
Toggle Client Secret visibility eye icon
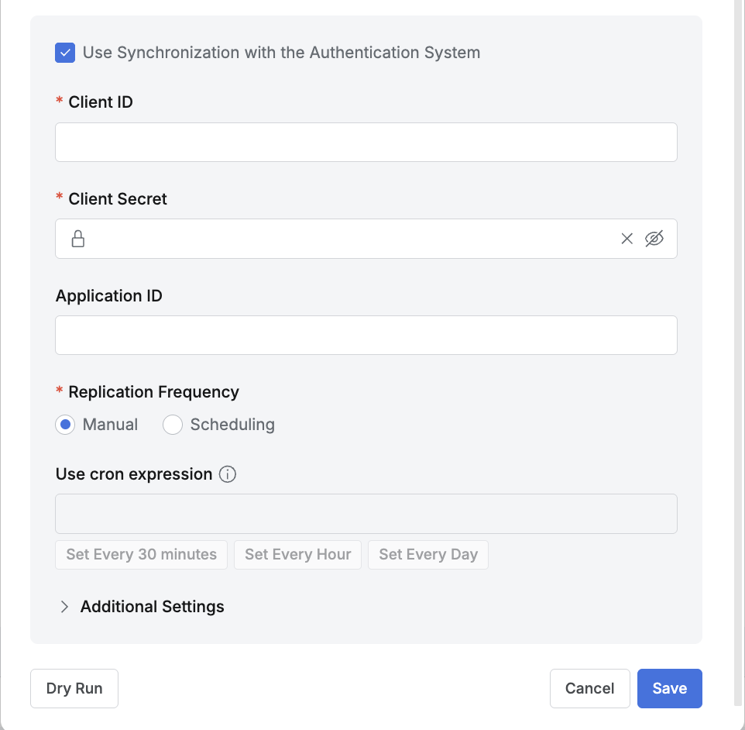(x=654, y=239)
